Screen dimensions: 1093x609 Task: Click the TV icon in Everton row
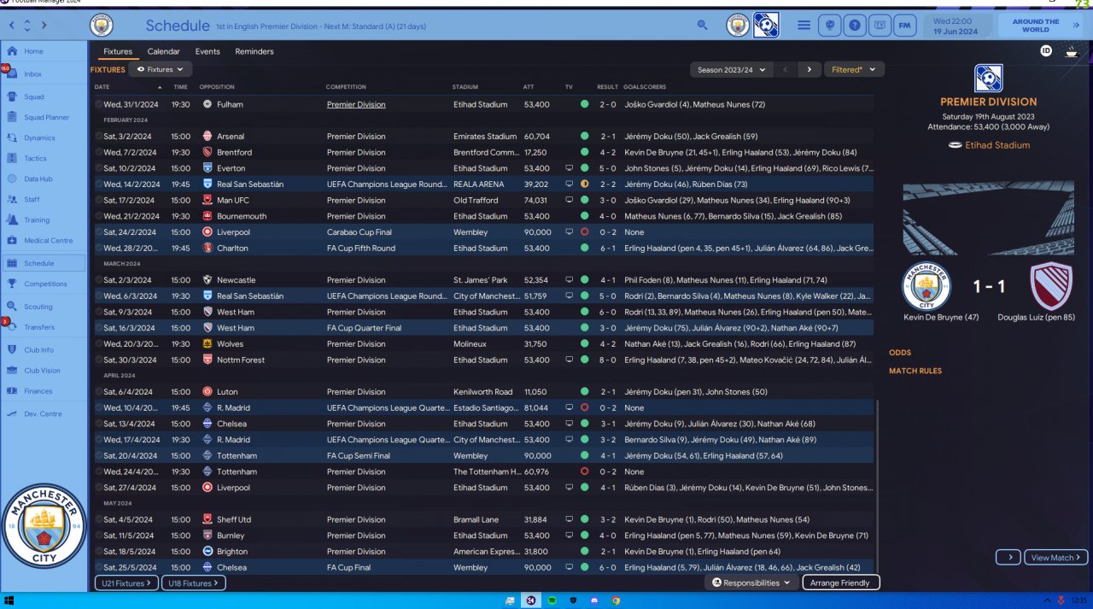click(x=570, y=168)
